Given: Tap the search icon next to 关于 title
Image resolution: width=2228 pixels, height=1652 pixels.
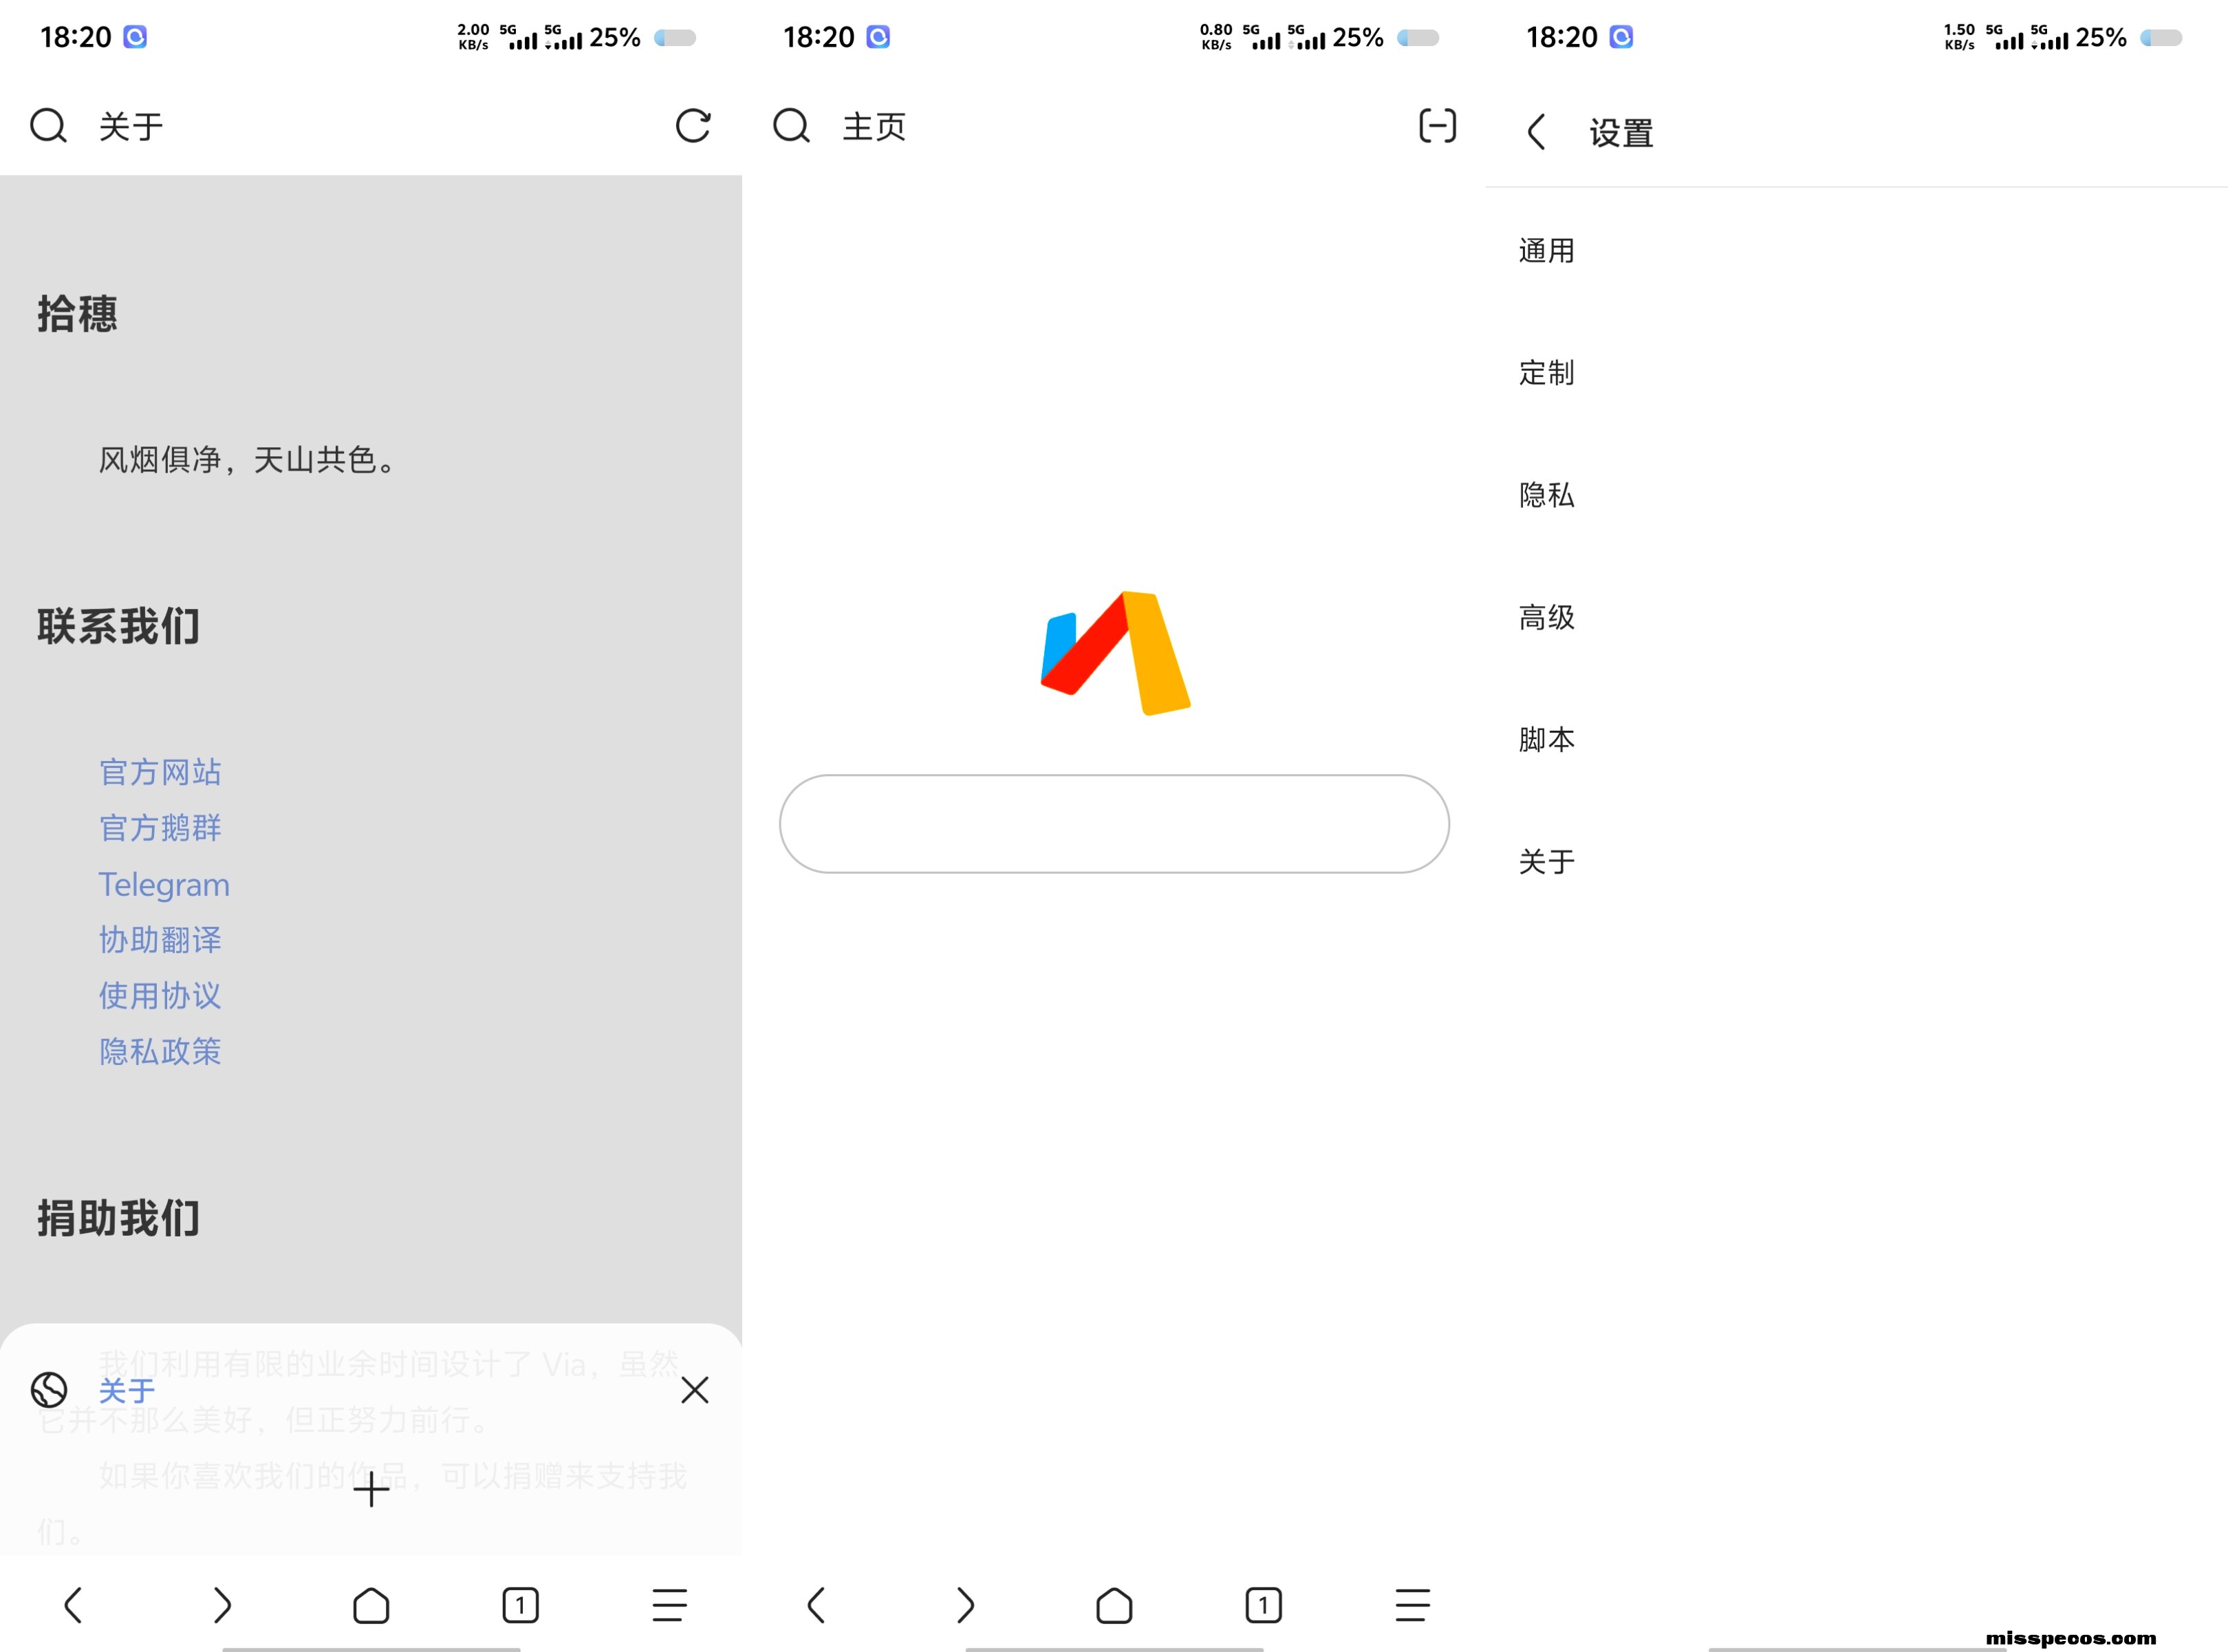Looking at the screenshot, I should click(x=48, y=126).
